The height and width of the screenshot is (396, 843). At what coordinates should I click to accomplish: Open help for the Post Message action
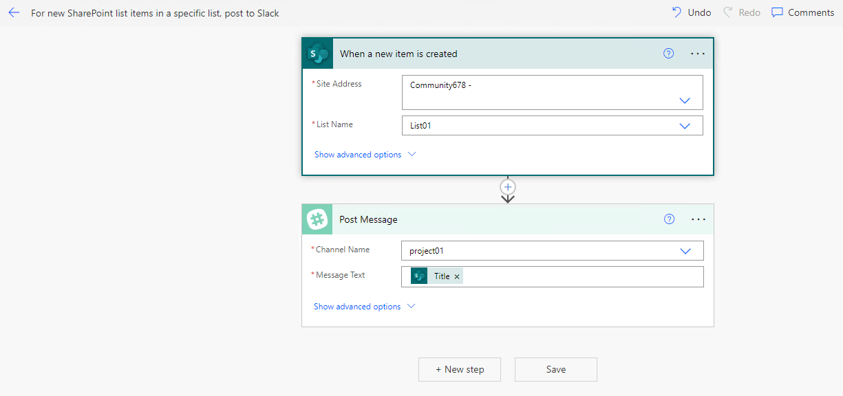[669, 219]
